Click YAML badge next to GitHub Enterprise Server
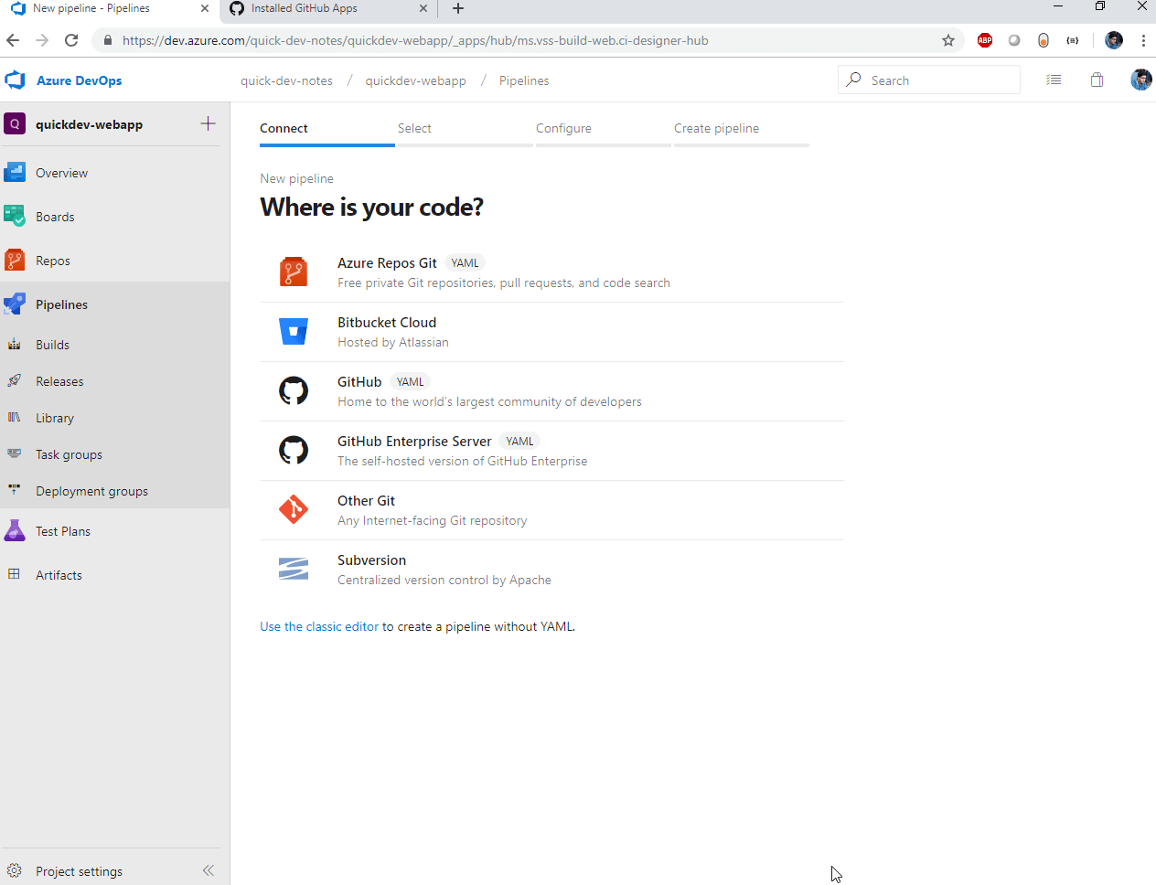1156x885 pixels. point(519,441)
